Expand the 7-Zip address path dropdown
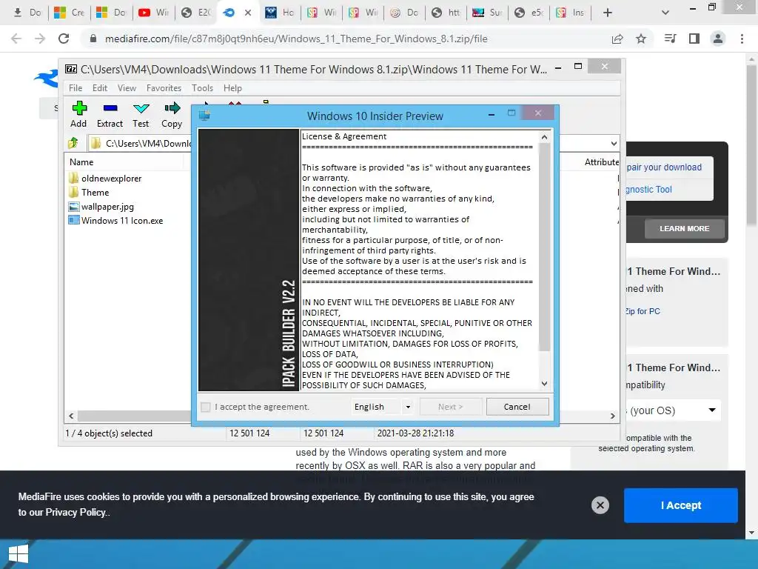Viewport: 758px width, 569px height. (614, 143)
